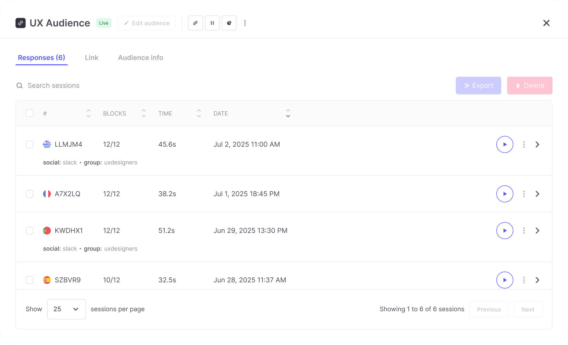The width and height of the screenshot is (568, 345).
Task: Play the LLMJM4 session recording
Action: pos(505,144)
